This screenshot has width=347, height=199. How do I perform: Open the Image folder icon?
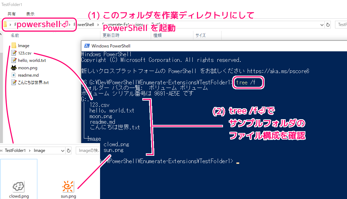(x=14, y=45)
